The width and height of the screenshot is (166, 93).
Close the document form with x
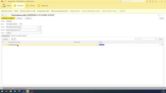coord(164,15)
